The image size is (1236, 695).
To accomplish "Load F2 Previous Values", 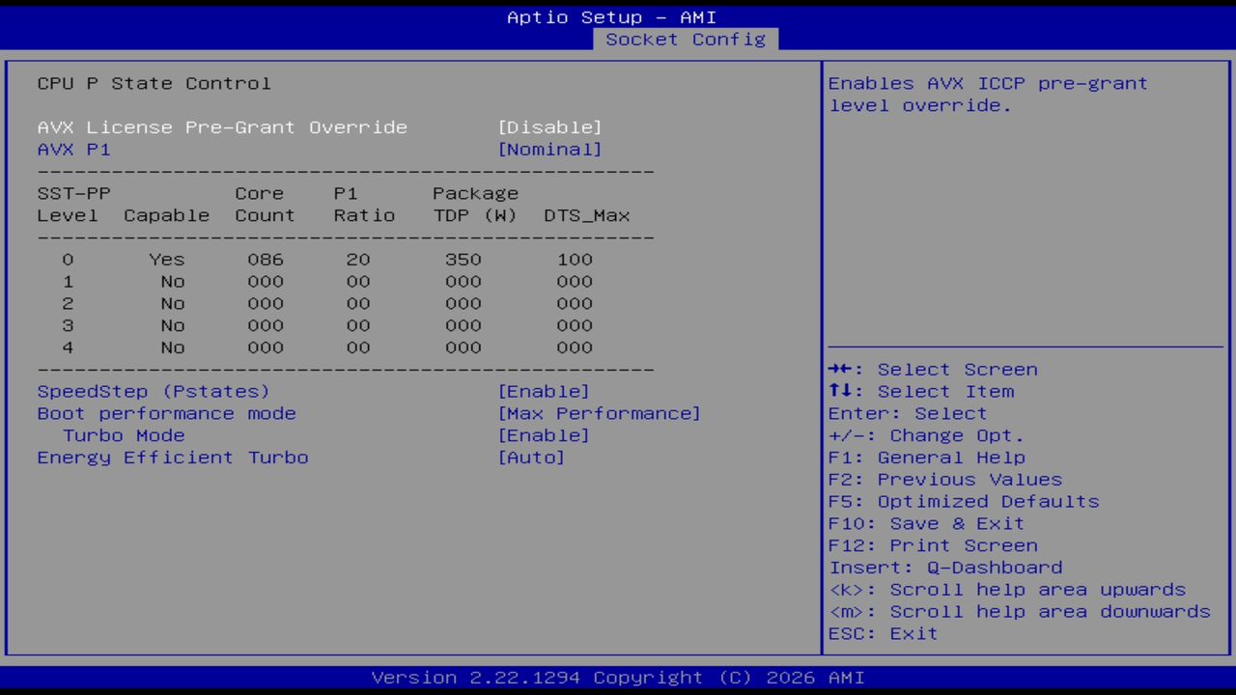I will (x=944, y=479).
